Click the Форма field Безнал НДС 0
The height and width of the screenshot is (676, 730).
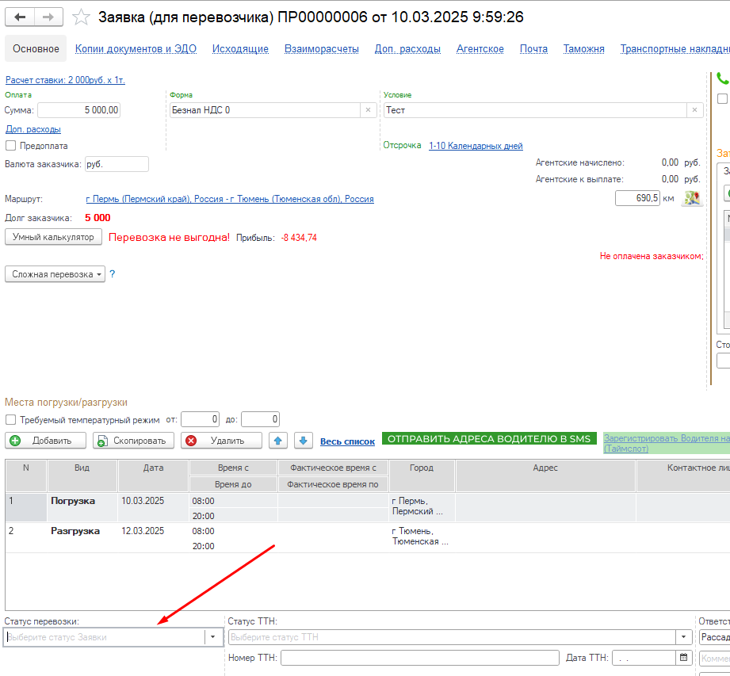[x=265, y=110]
